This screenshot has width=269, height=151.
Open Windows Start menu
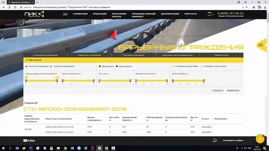coord(3,148)
